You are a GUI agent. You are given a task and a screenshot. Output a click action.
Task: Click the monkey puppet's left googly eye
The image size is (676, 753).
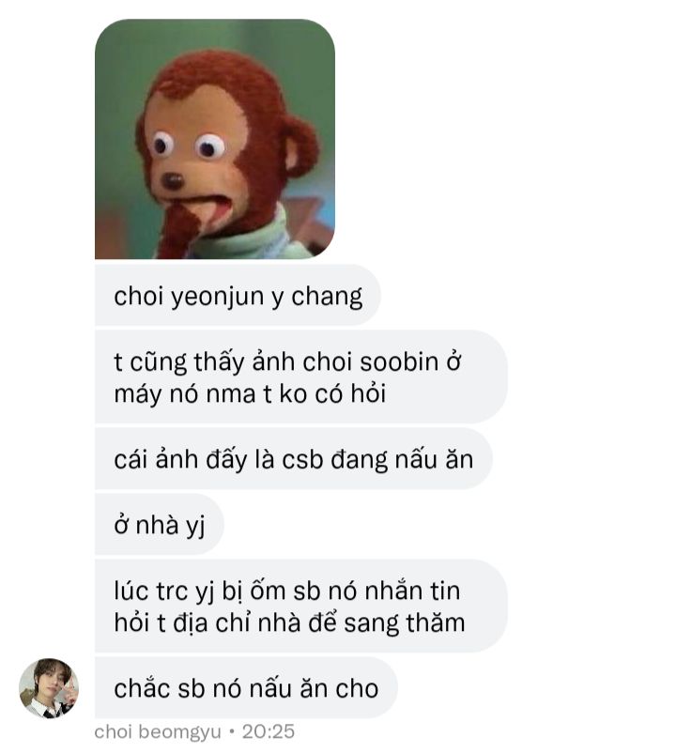coord(162,144)
